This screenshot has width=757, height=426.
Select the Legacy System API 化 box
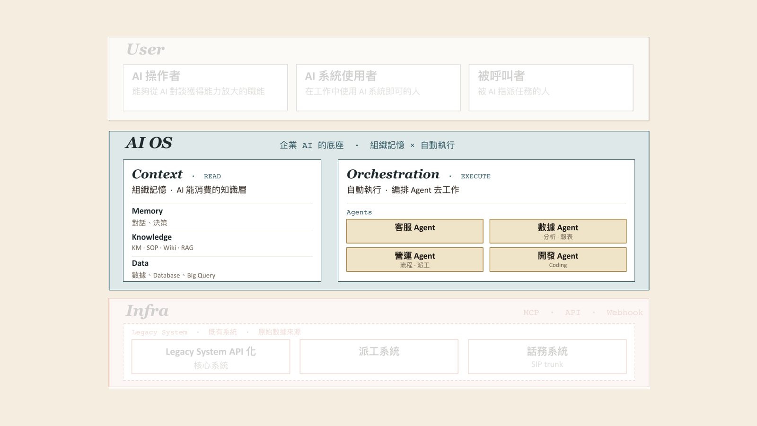click(x=211, y=356)
